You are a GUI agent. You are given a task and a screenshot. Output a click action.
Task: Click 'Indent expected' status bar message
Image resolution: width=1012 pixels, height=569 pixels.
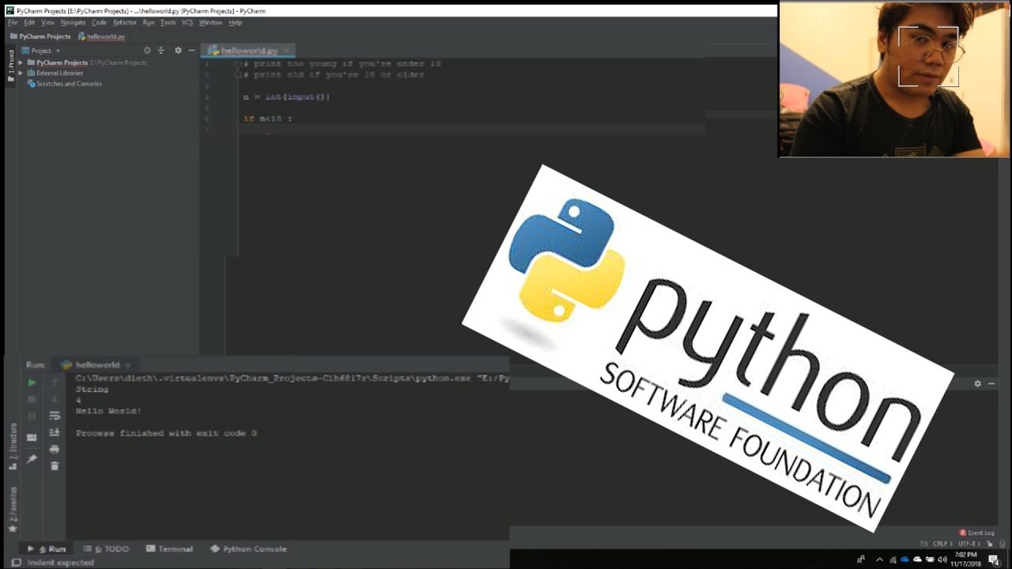[60, 563]
